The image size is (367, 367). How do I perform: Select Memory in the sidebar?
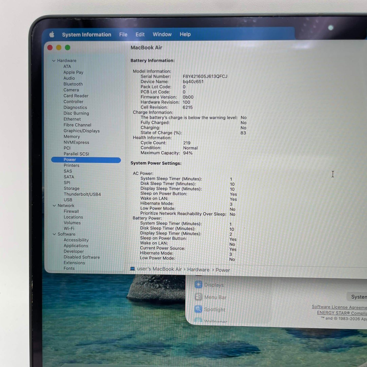click(72, 137)
